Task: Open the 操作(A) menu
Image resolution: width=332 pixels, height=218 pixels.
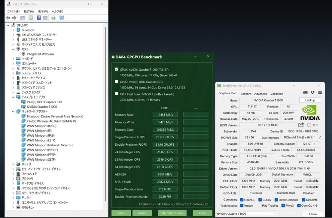Action: 29,11
